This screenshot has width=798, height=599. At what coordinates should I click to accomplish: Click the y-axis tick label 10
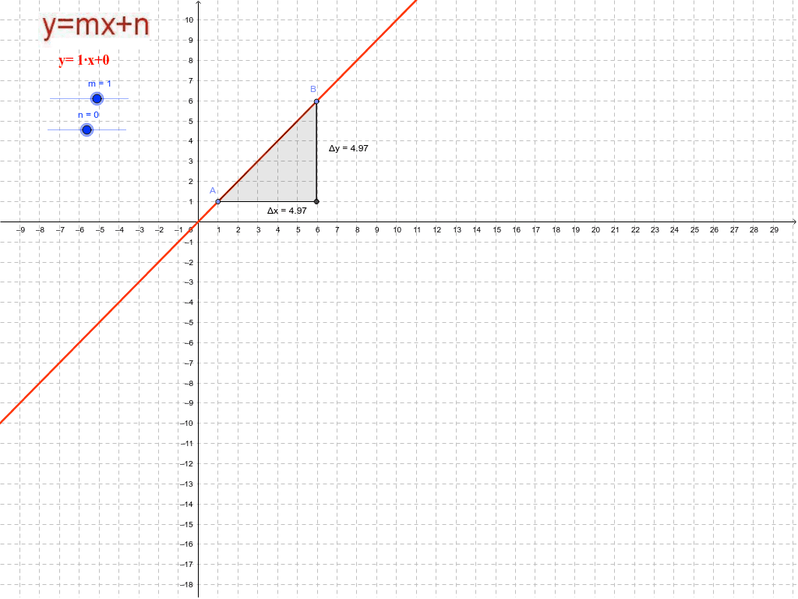189,19
